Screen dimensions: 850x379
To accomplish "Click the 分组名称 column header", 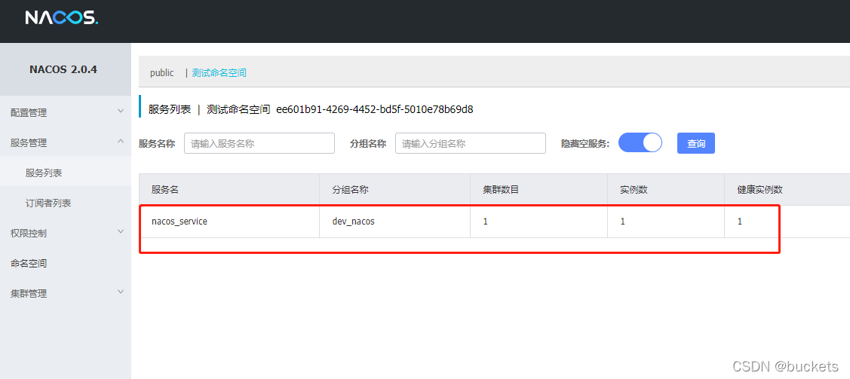I will pos(351,190).
